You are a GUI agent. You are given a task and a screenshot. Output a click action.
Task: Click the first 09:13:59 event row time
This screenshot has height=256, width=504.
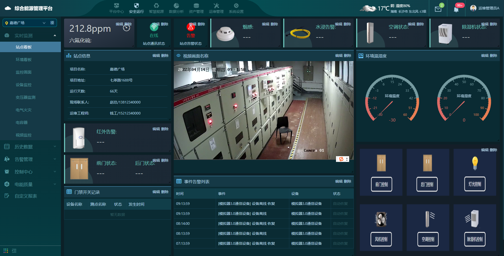tap(183, 204)
